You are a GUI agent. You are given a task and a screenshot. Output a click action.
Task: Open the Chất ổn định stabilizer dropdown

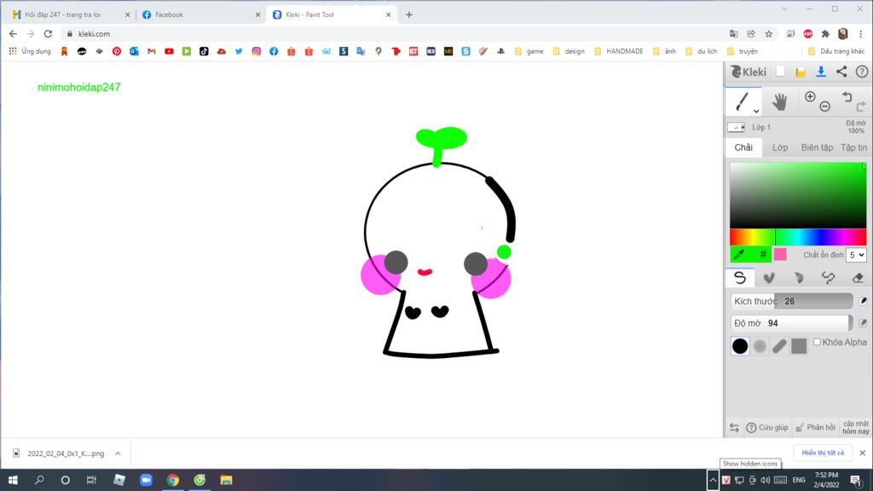click(x=856, y=255)
